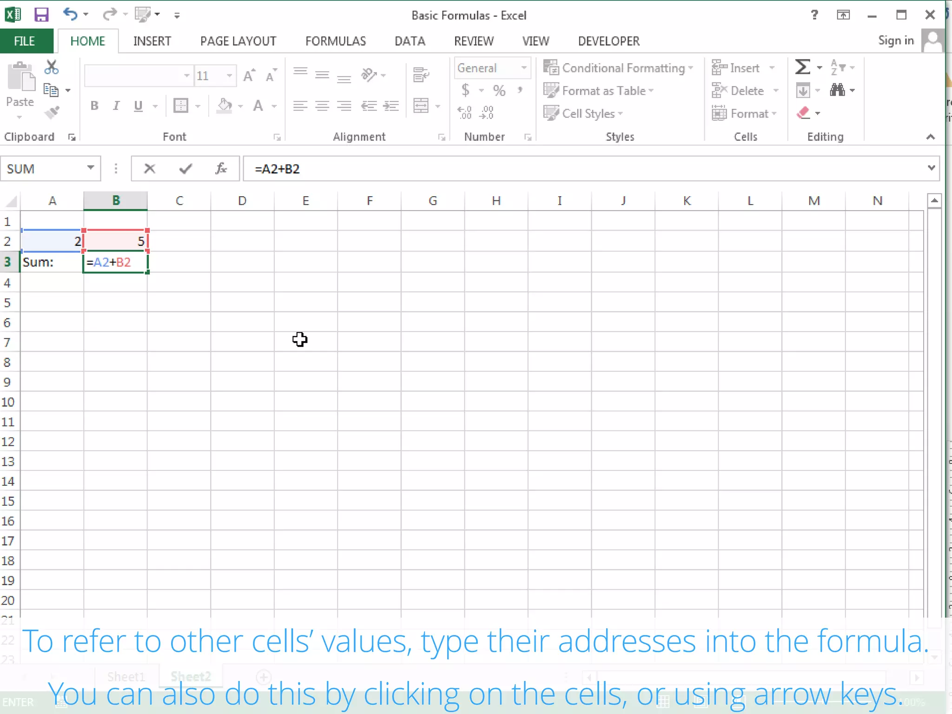Click the Sign in link

point(896,41)
